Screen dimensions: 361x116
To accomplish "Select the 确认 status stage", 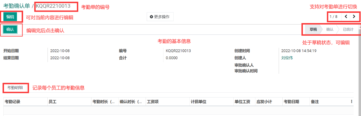I will (330, 29).
